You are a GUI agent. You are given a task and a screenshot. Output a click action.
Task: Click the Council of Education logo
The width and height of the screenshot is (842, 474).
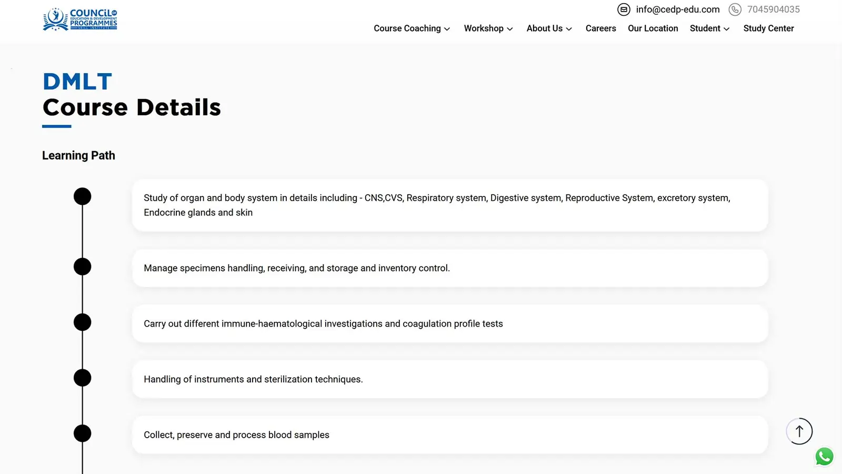point(80,19)
